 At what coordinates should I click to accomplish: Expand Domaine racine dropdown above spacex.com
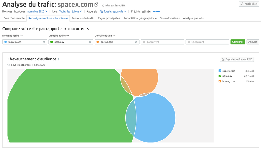point(13,36)
